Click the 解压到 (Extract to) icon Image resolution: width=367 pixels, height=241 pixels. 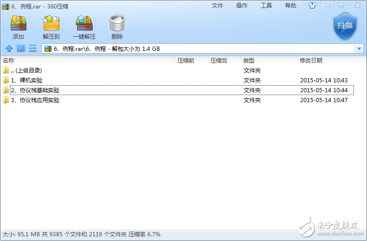tap(51, 23)
